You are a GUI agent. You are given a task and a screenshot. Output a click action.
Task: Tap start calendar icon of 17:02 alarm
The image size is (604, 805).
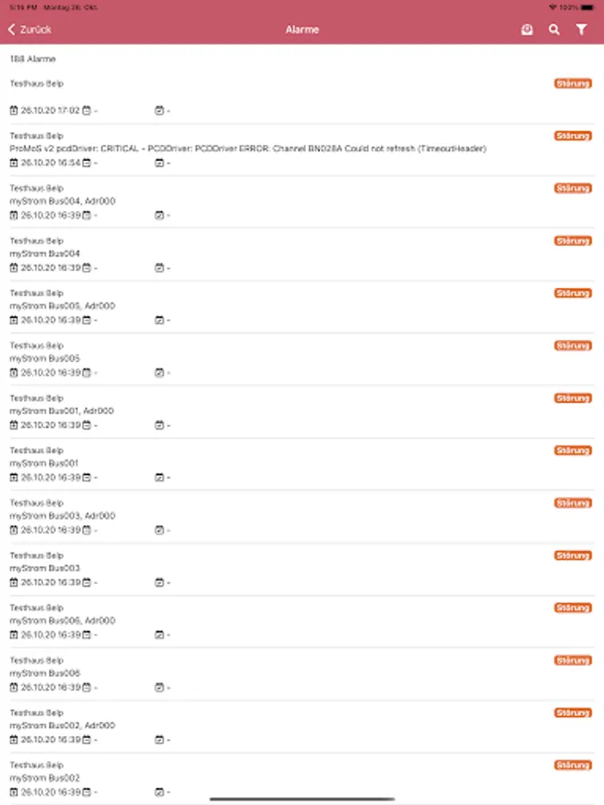(x=13, y=111)
